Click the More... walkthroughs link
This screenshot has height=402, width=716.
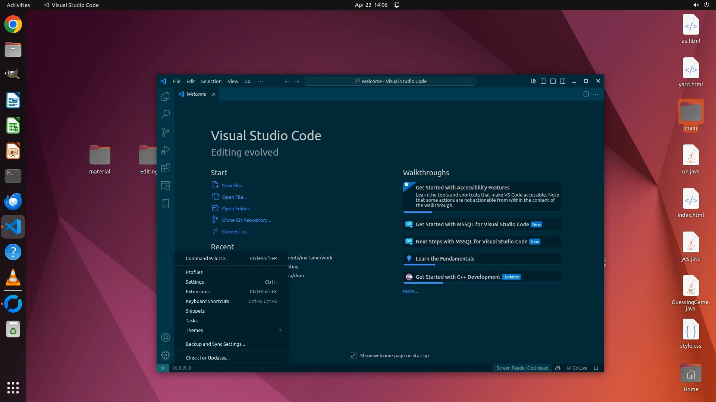pyautogui.click(x=410, y=291)
